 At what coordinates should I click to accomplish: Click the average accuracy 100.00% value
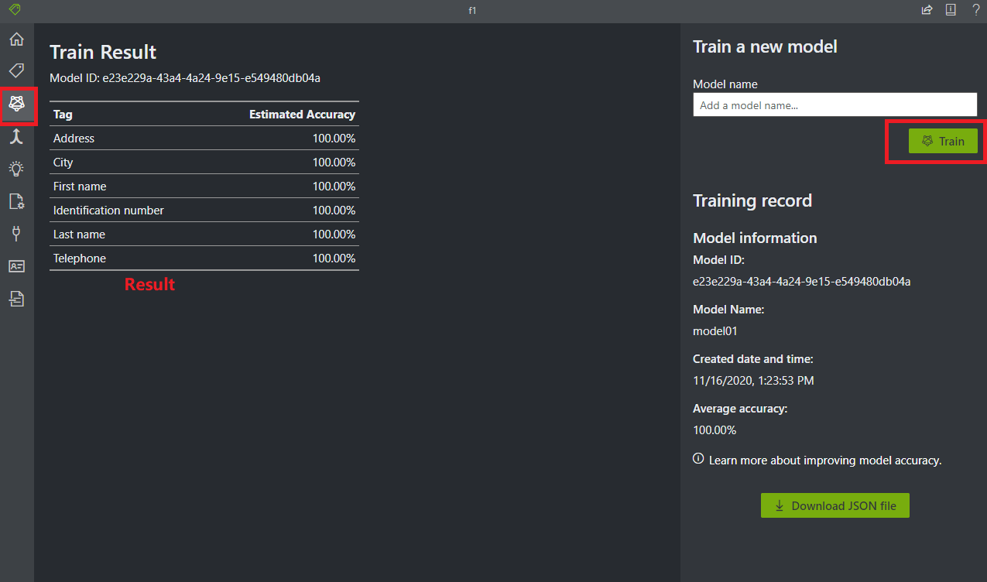pos(715,430)
